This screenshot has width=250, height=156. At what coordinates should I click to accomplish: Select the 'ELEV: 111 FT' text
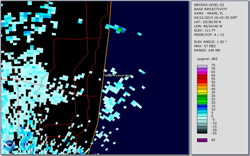205,30
